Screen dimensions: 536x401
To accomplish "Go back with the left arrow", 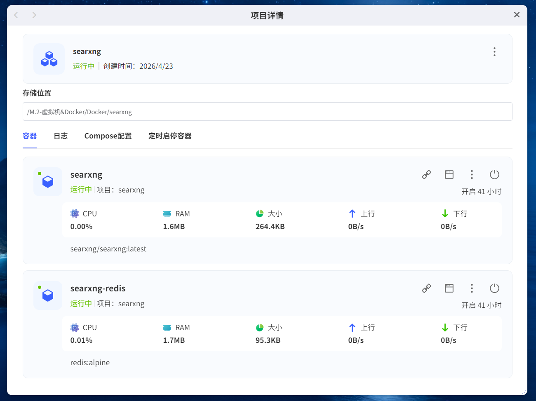I will [16, 15].
